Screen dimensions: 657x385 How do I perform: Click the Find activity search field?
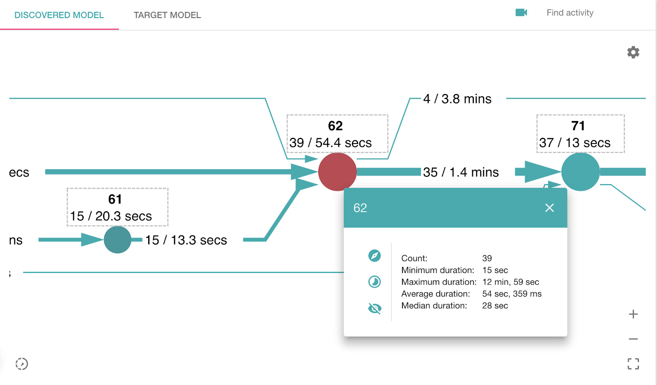click(570, 13)
